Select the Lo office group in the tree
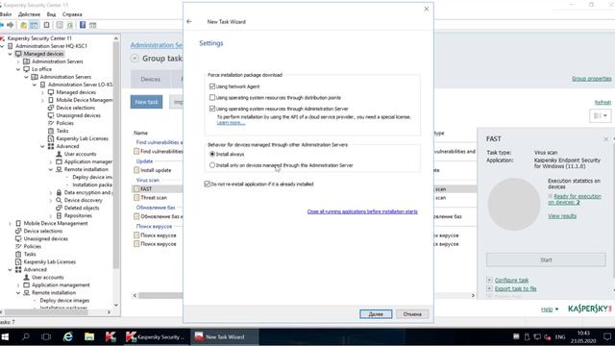The image size is (615, 346). pos(41,69)
